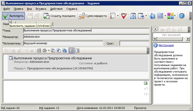Click the attachments horizontal scrollbar thumb
This screenshot has width=193, height=111.
(x=170, y=39)
